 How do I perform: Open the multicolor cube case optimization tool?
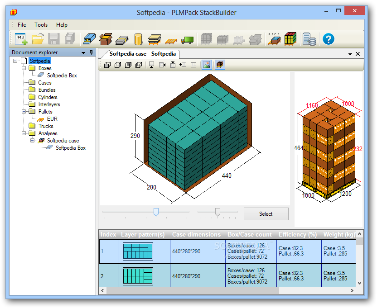point(290,39)
